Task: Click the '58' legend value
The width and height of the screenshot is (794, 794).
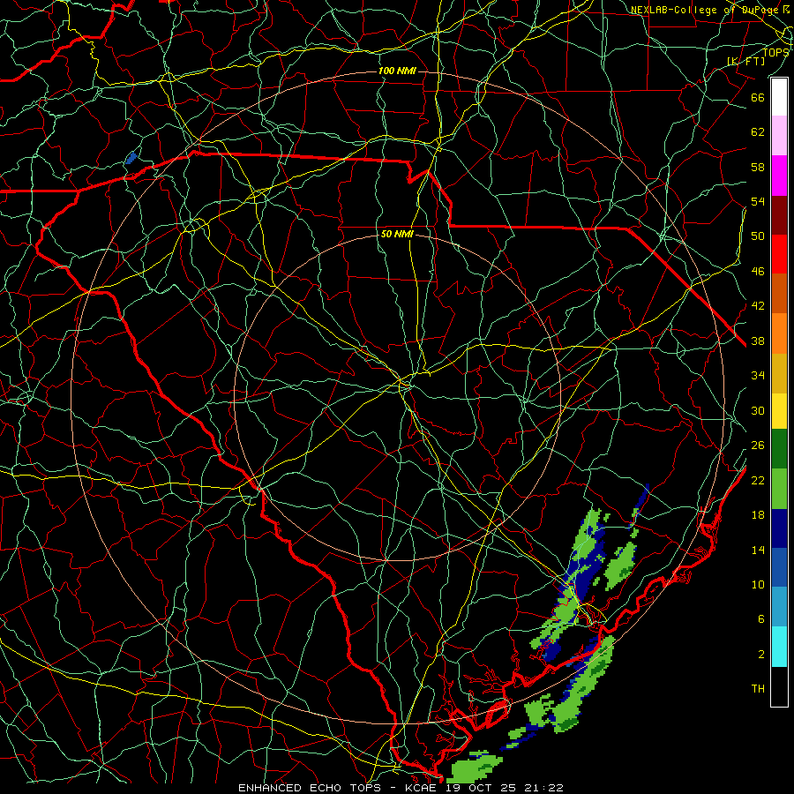Action: tap(758, 167)
